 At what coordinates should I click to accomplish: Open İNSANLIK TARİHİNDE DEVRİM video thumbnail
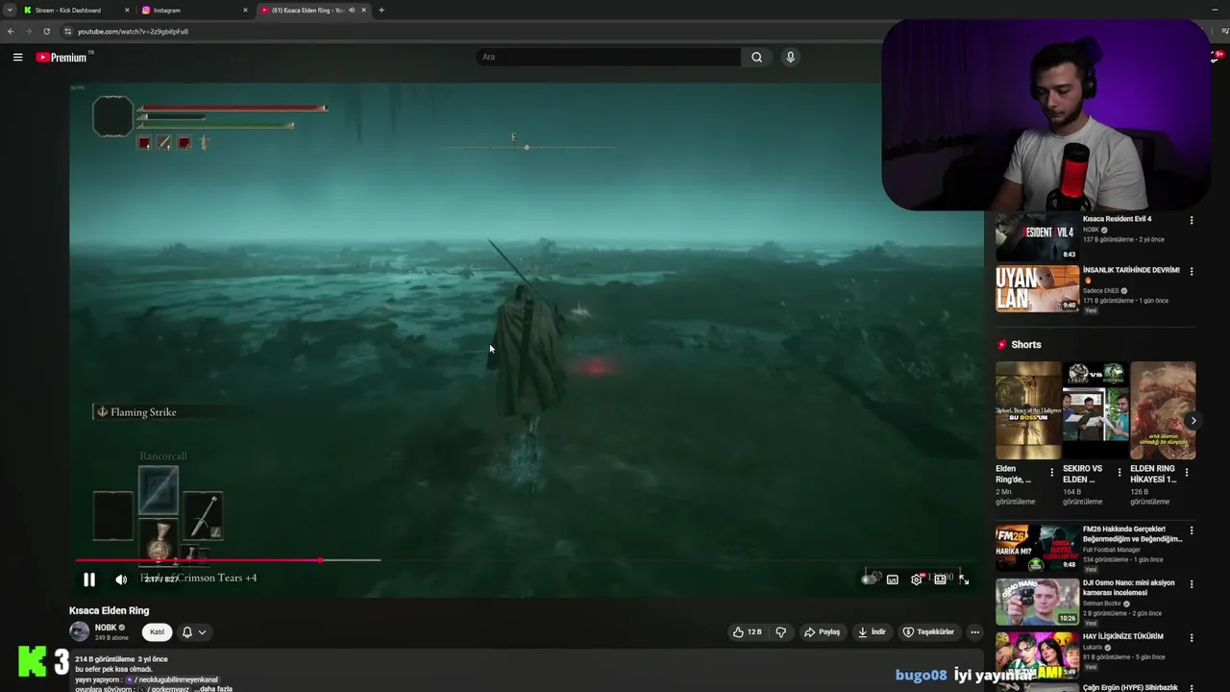point(1037,288)
